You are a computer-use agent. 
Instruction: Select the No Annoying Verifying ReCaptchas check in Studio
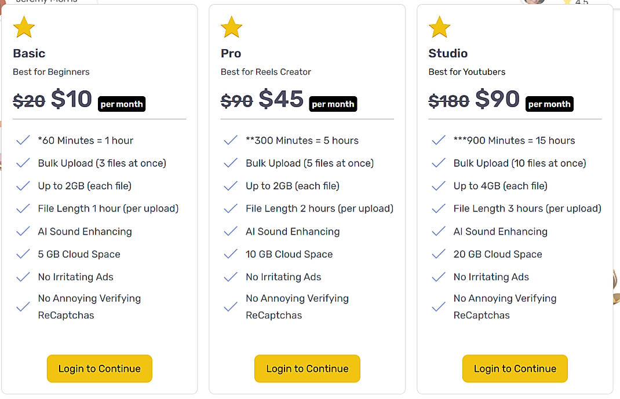pyautogui.click(x=438, y=307)
